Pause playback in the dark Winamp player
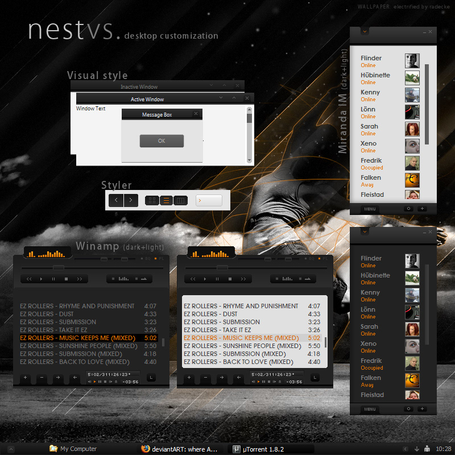 (53, 279)
